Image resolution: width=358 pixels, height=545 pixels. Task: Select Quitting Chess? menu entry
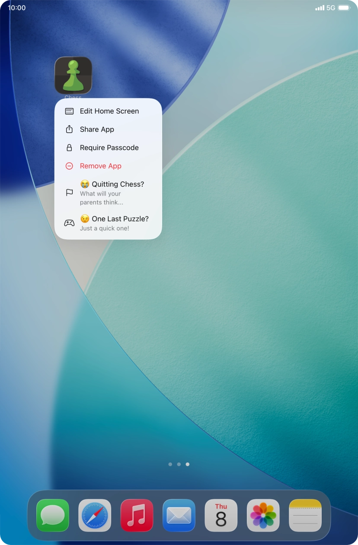click(112, 193)
